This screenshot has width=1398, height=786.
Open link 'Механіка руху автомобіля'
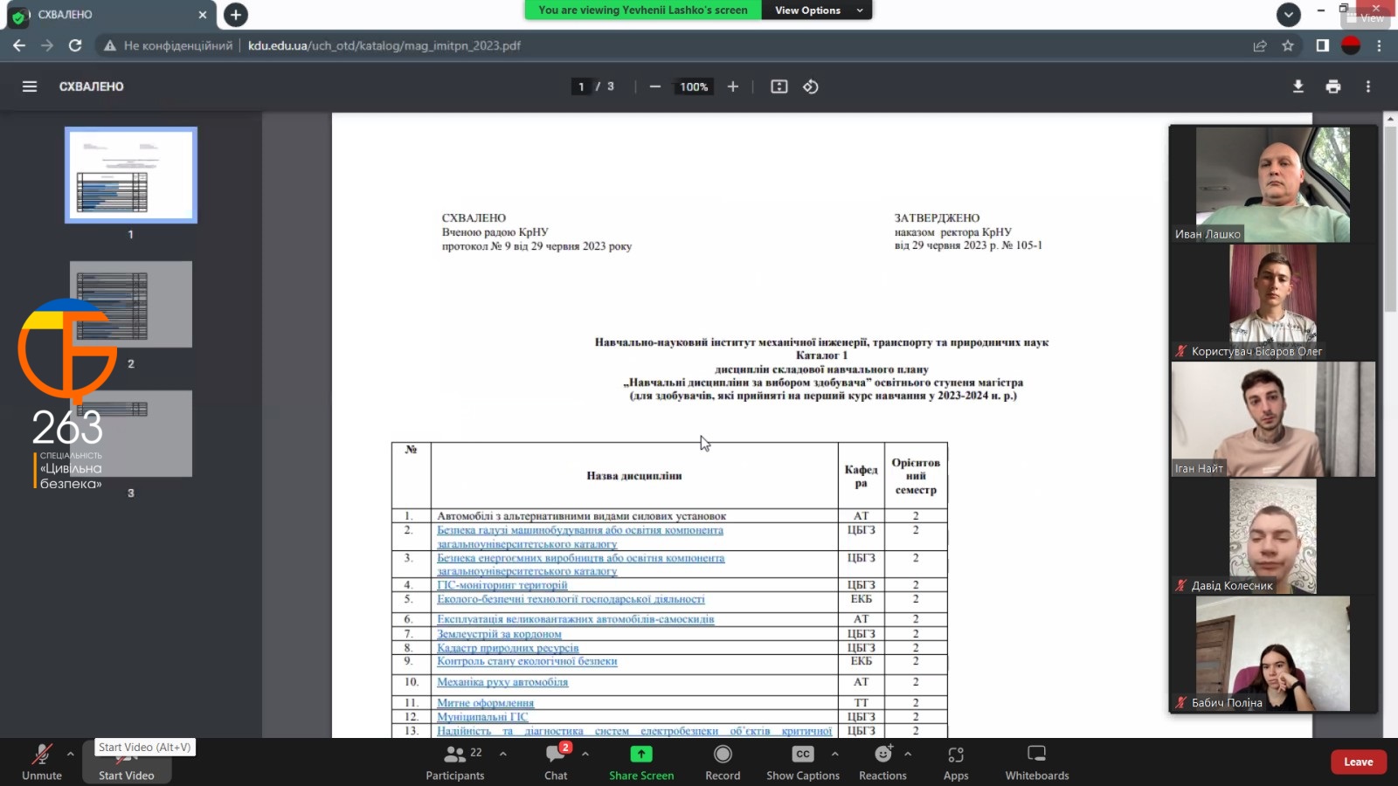click(x=502, y=682)
